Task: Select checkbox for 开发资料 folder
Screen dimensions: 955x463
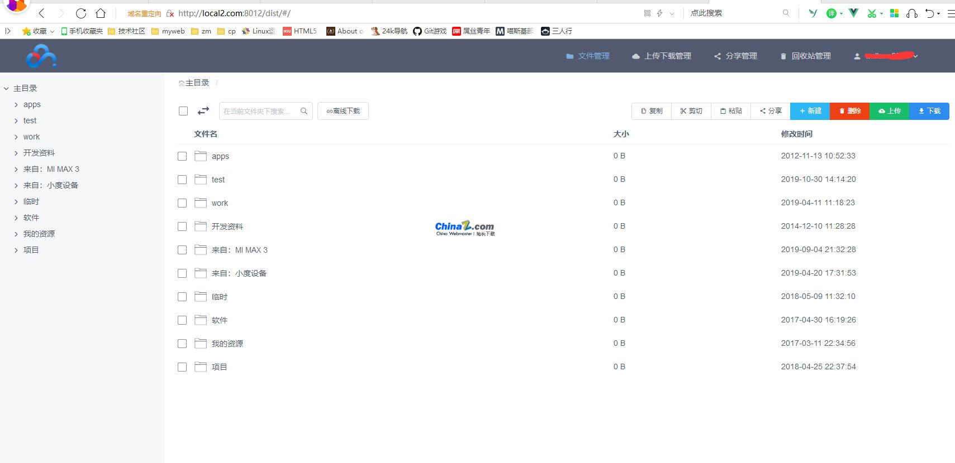Action: click(182, 226)
